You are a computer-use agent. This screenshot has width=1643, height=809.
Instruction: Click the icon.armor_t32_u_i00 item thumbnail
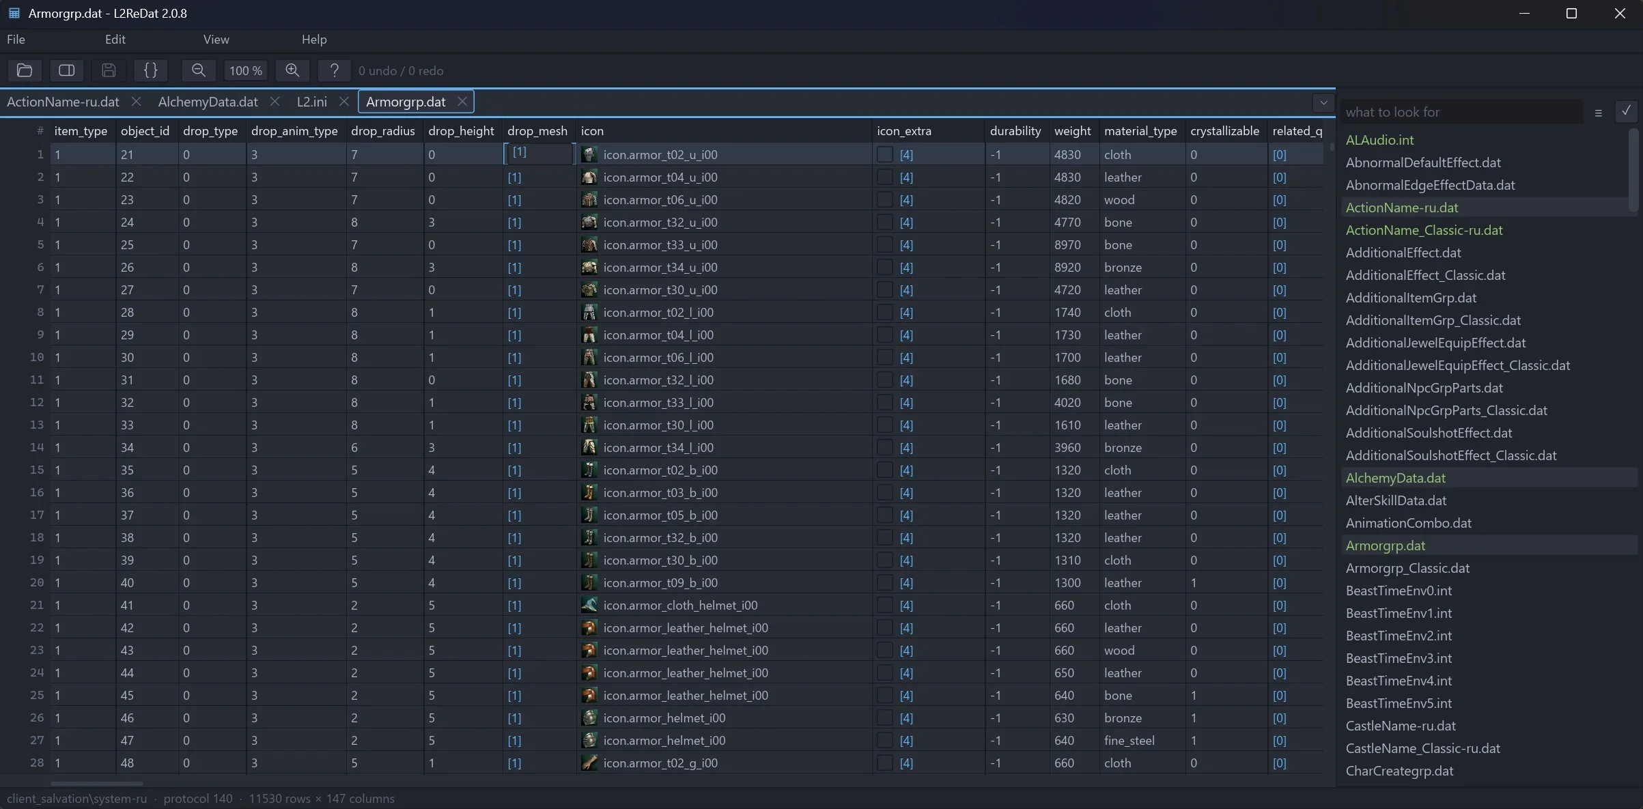589,222
